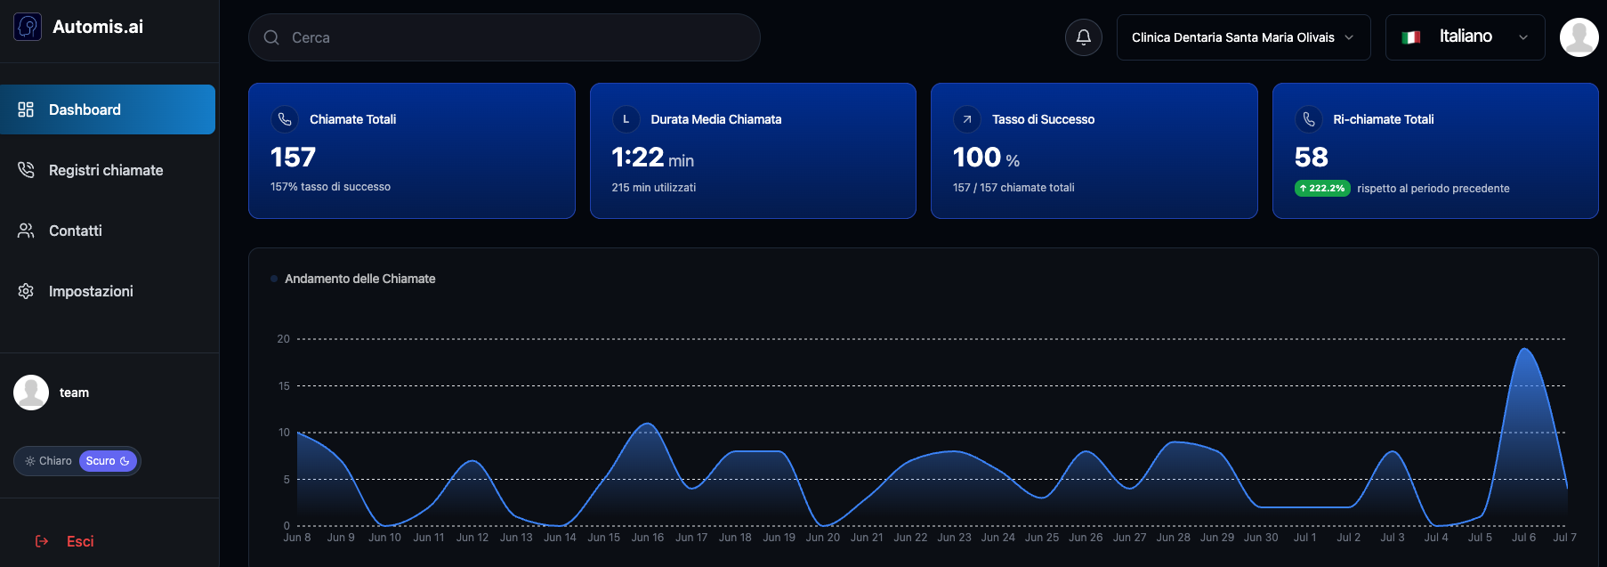Click the 157 total calls value
This screenshot has width=1607, height=567.
[x=293, y=158]
